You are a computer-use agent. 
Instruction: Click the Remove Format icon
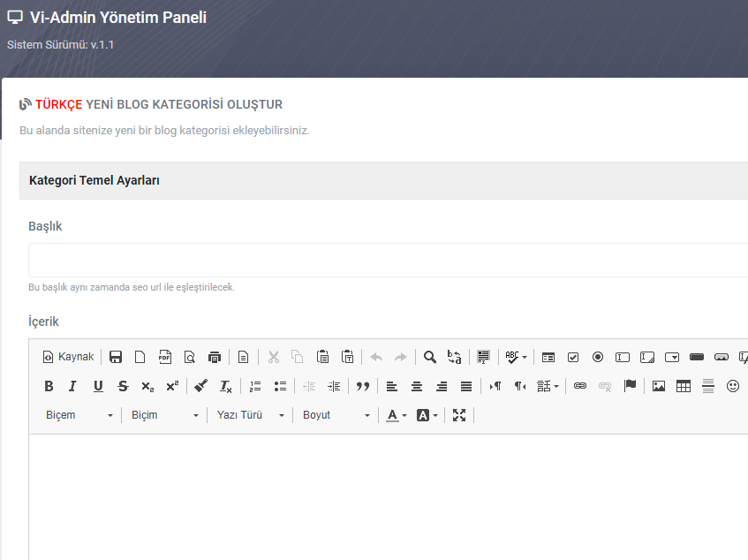pos(226,386)
